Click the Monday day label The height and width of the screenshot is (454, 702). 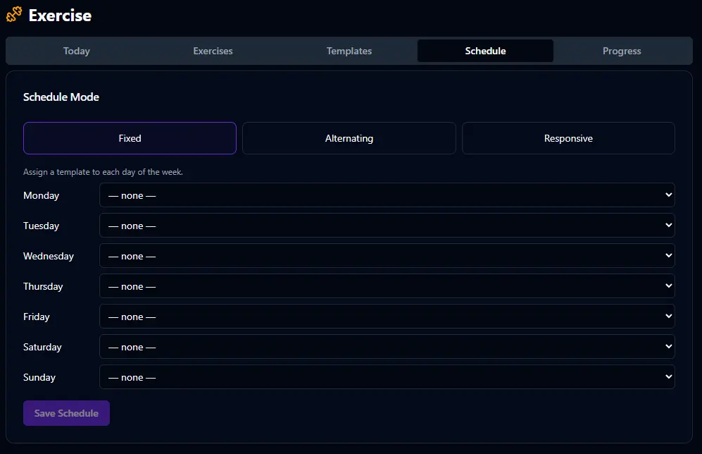pyautogui.click(x=41, y=195)
